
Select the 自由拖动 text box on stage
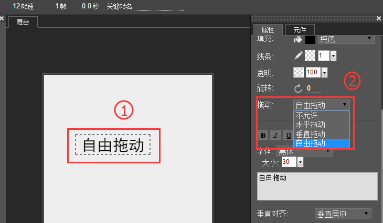tap(113, 146)
